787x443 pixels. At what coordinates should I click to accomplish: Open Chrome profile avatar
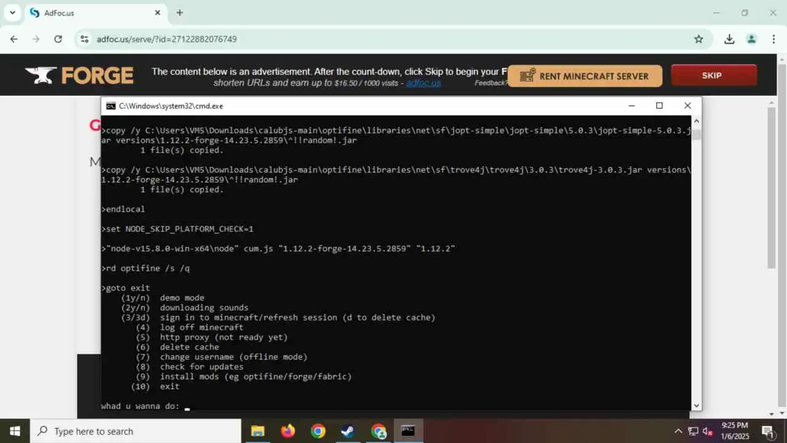point(751,39)
